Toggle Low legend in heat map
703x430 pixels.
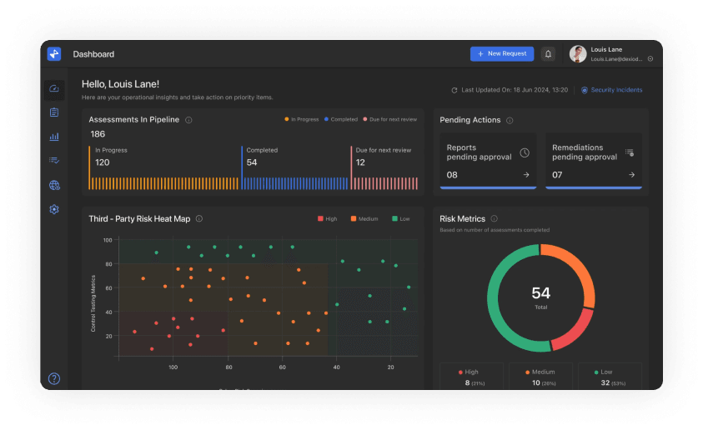point(401,218)
